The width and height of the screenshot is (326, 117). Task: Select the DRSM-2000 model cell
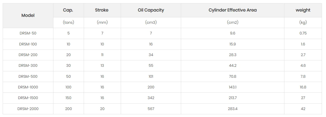28,109
